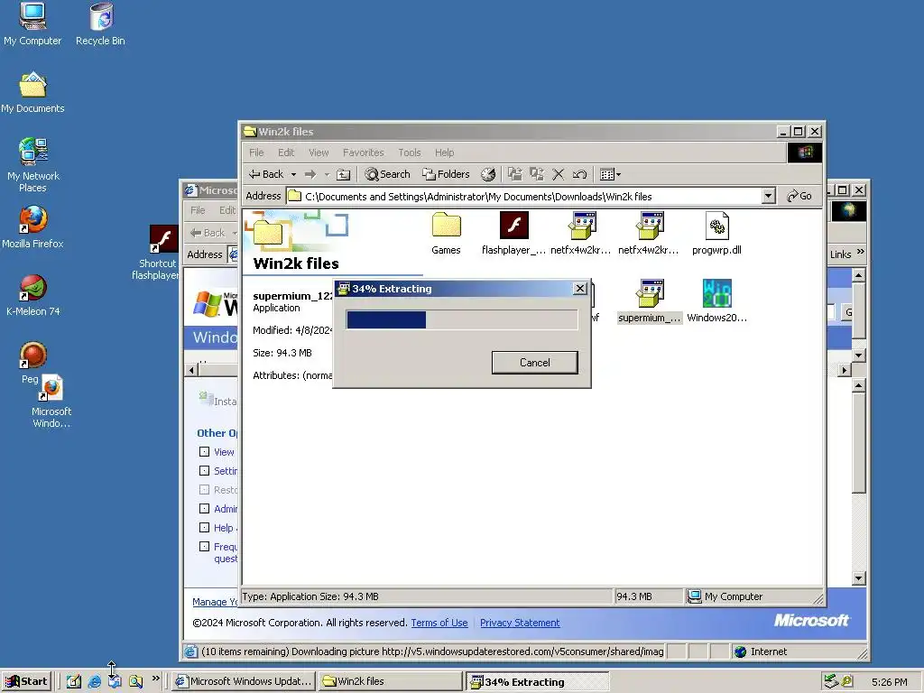Switch to 34% Extracting taskbar button
This screenshot has width=924, height=693.
point(537,682)
